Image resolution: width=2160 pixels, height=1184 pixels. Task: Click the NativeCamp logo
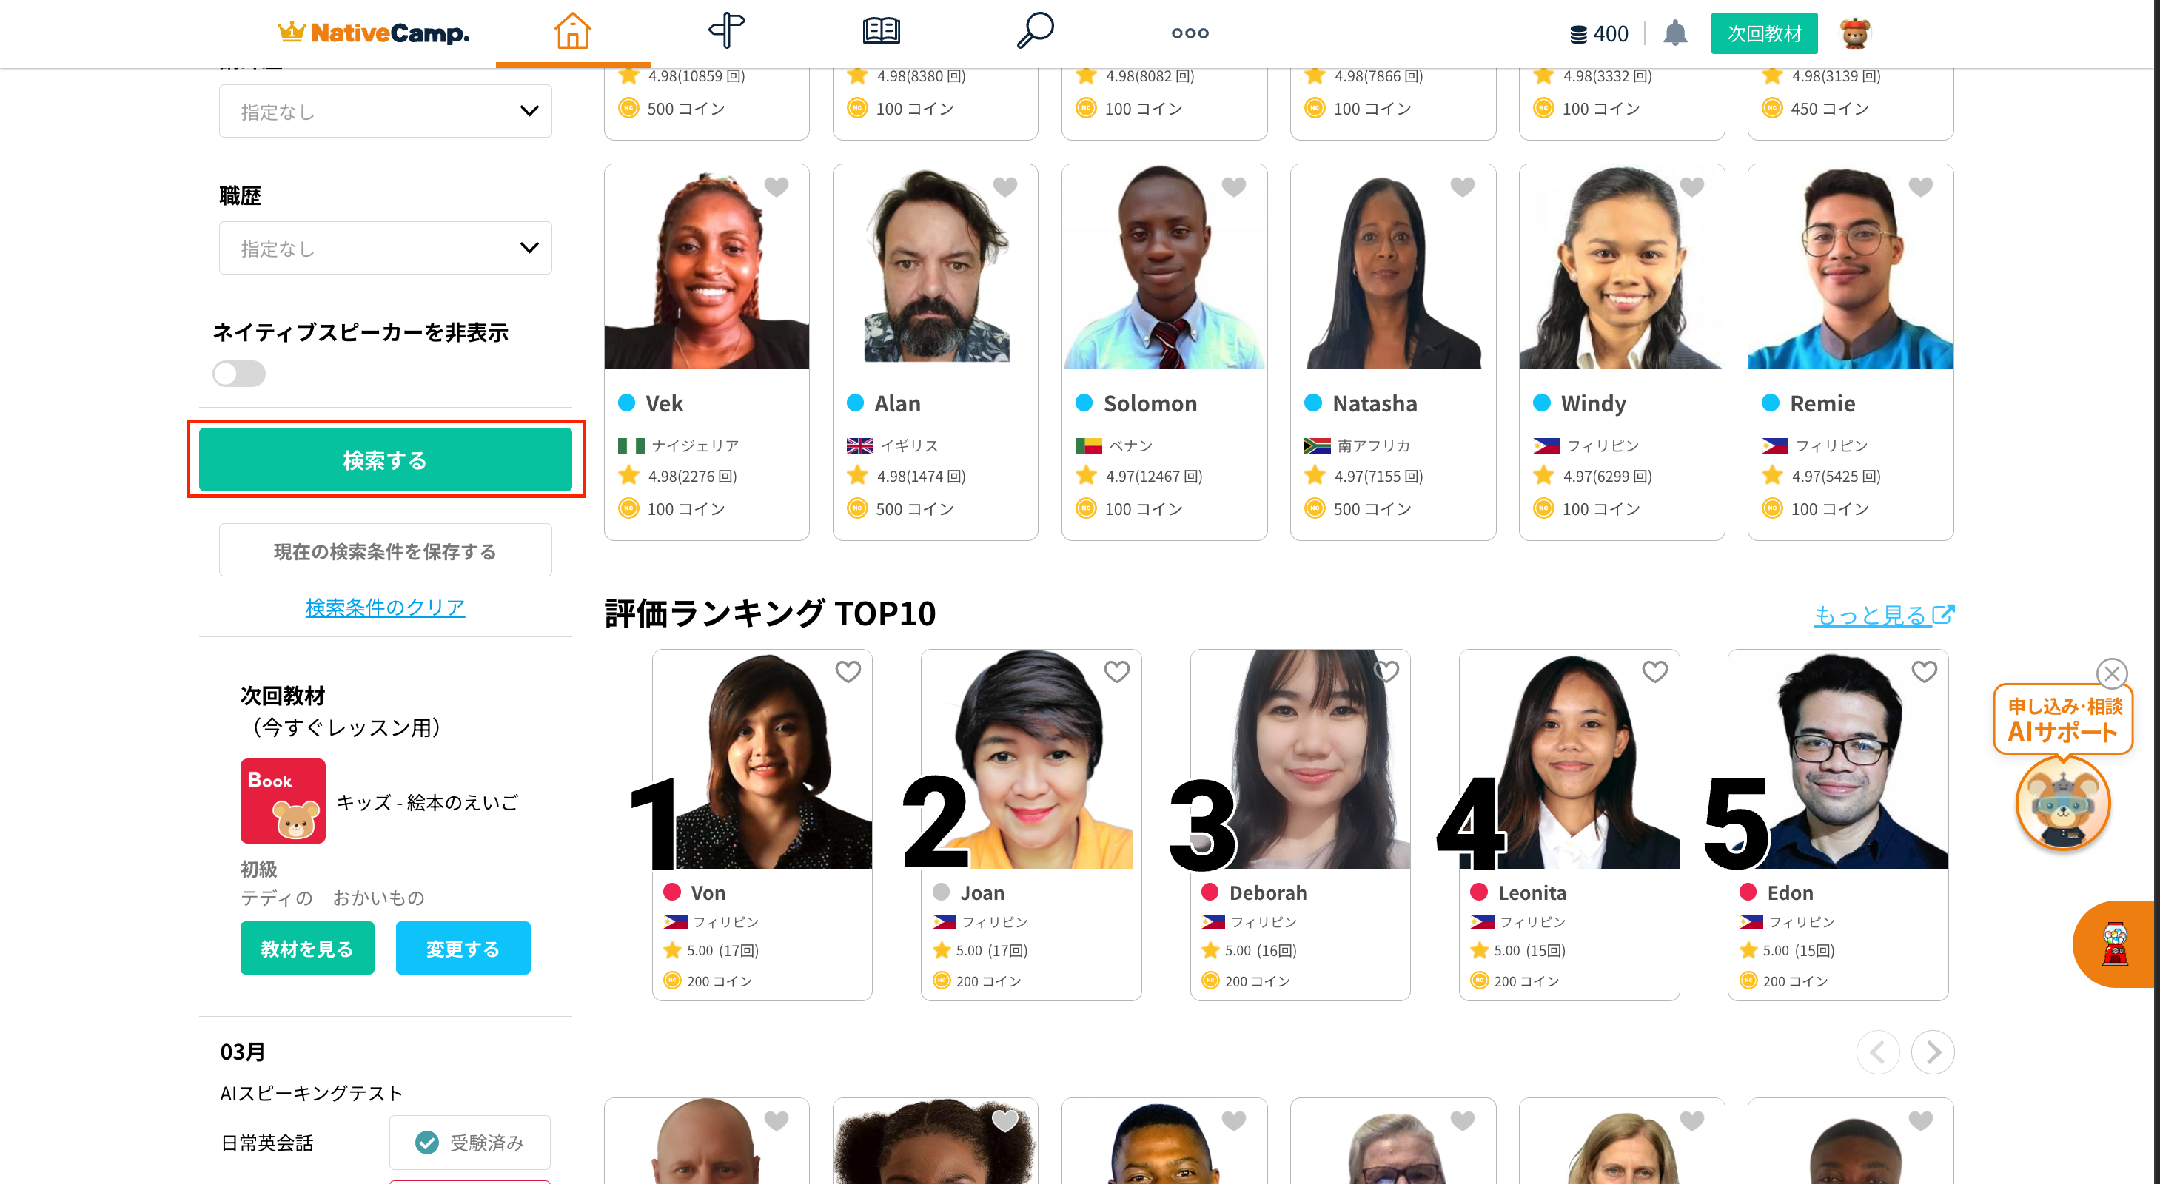click(374, 33)
